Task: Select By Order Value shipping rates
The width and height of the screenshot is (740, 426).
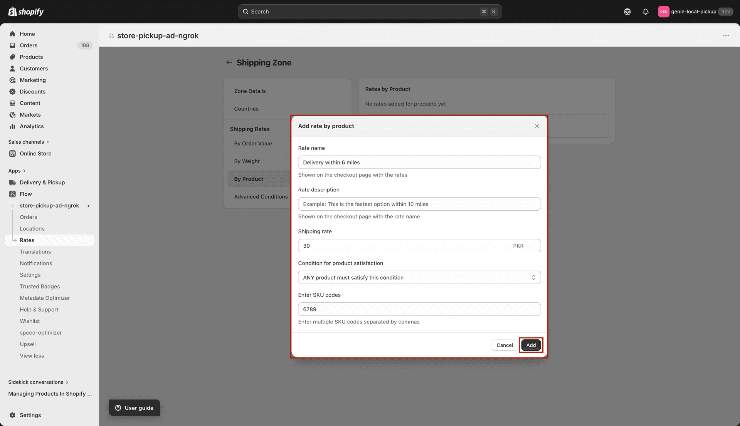Action: pos(253,143)
